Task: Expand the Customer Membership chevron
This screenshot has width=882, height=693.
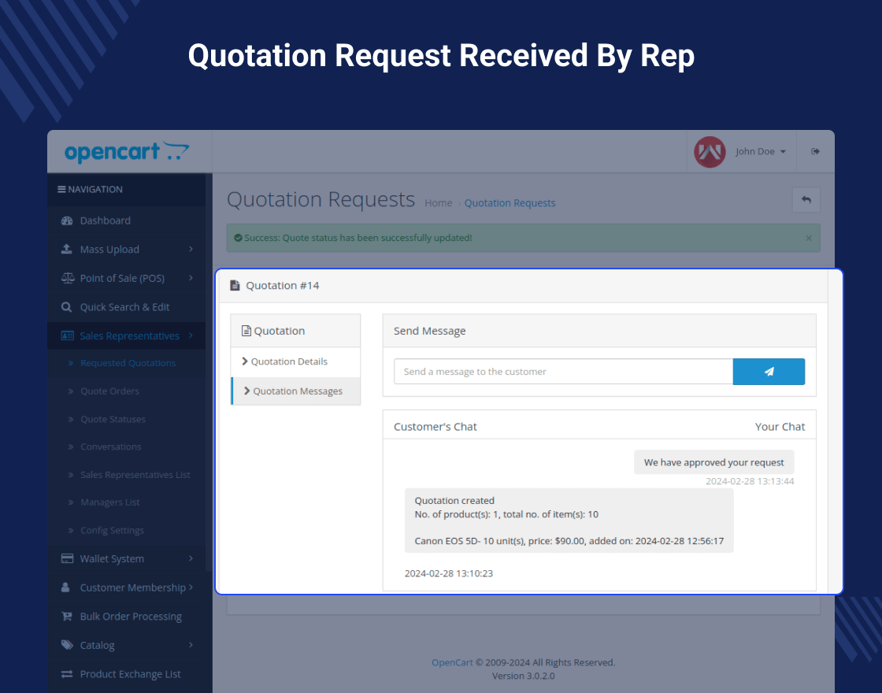Action: point(191,587)
